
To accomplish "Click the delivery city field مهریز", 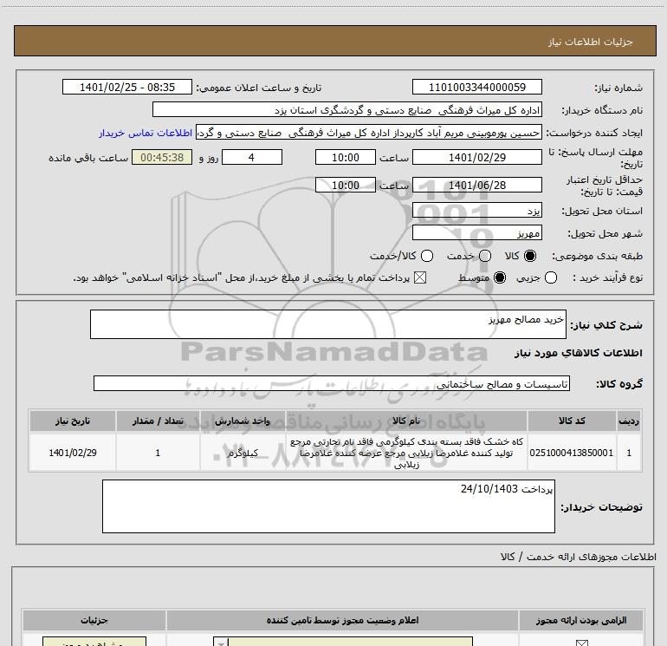I will (476, 233).
